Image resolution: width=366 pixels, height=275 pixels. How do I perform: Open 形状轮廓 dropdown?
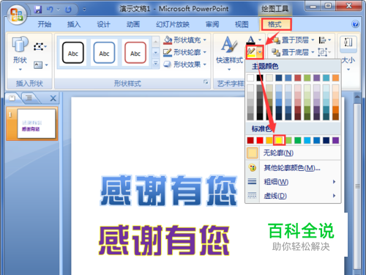pyautogui.click(x=185, y=52)
